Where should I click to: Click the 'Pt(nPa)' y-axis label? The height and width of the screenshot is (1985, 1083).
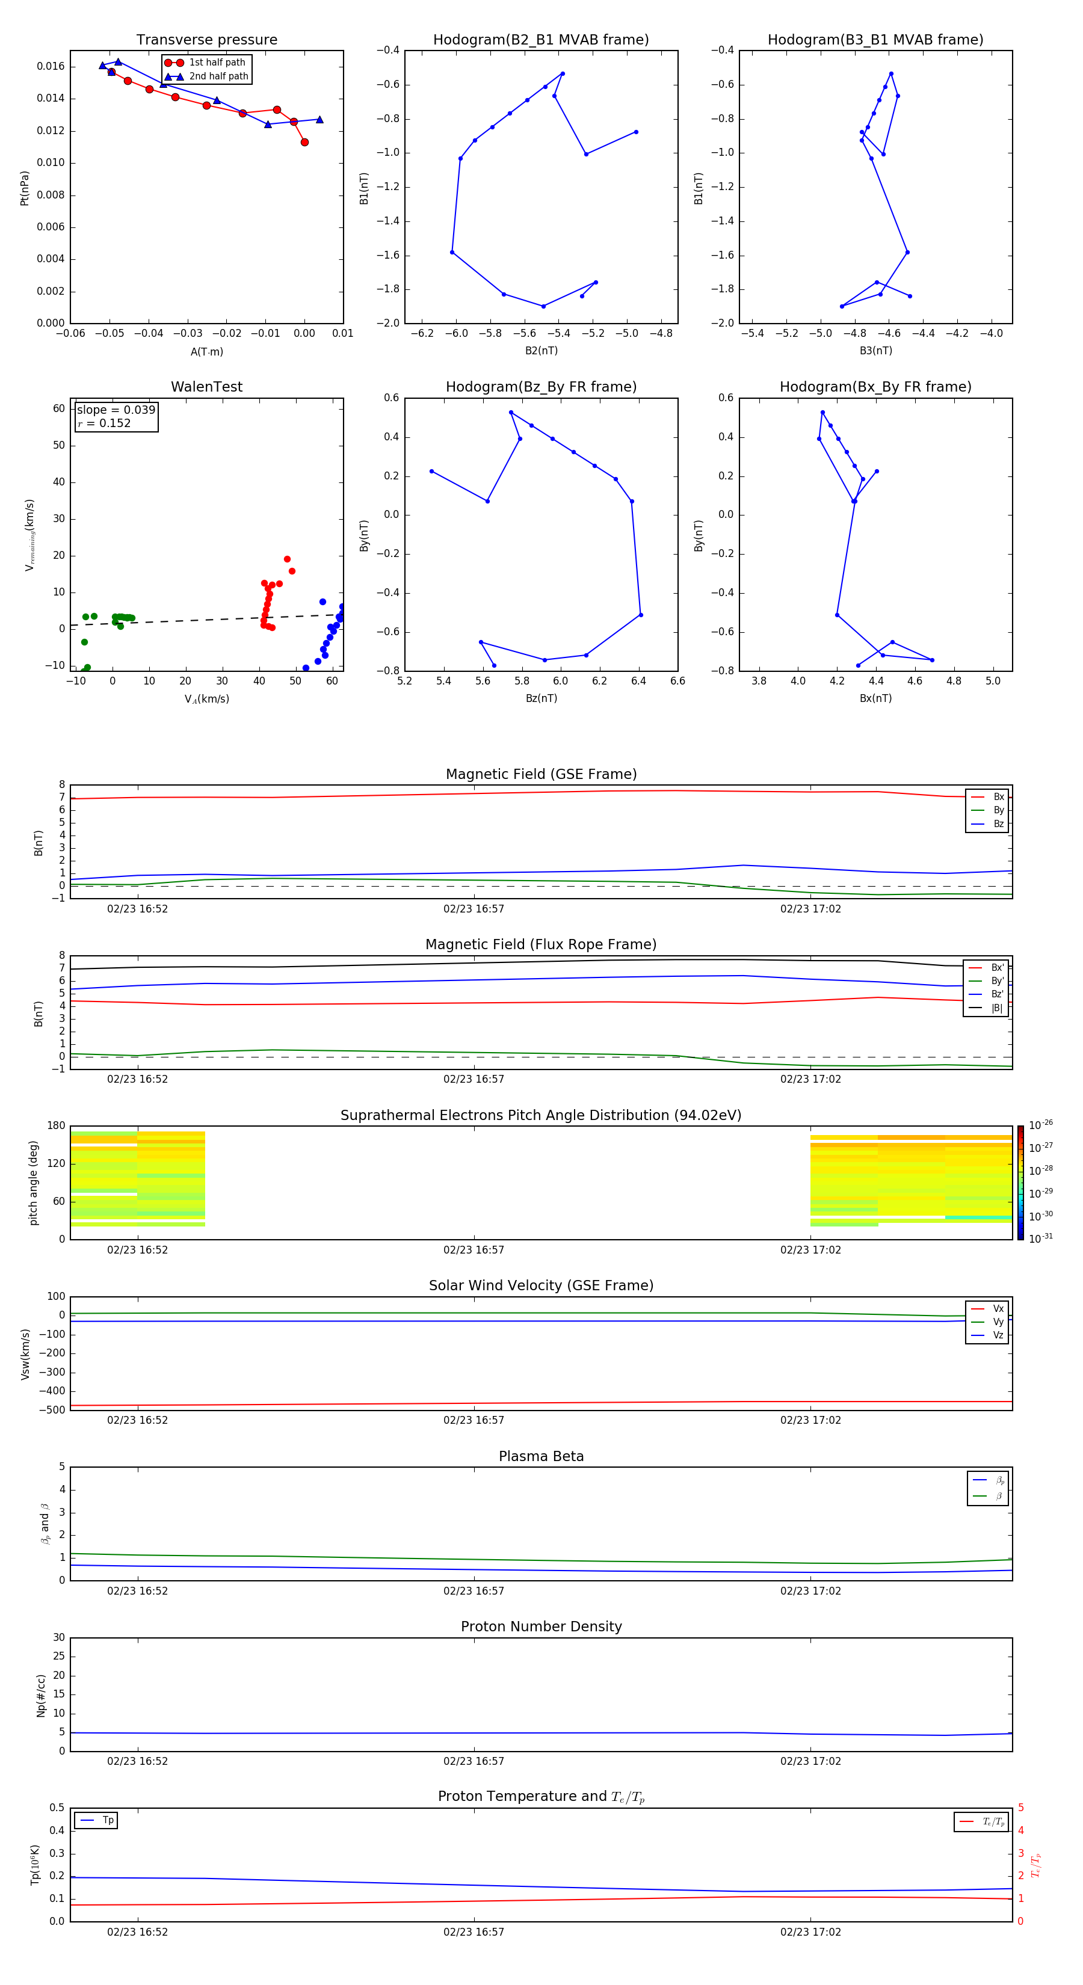(25, 188)
